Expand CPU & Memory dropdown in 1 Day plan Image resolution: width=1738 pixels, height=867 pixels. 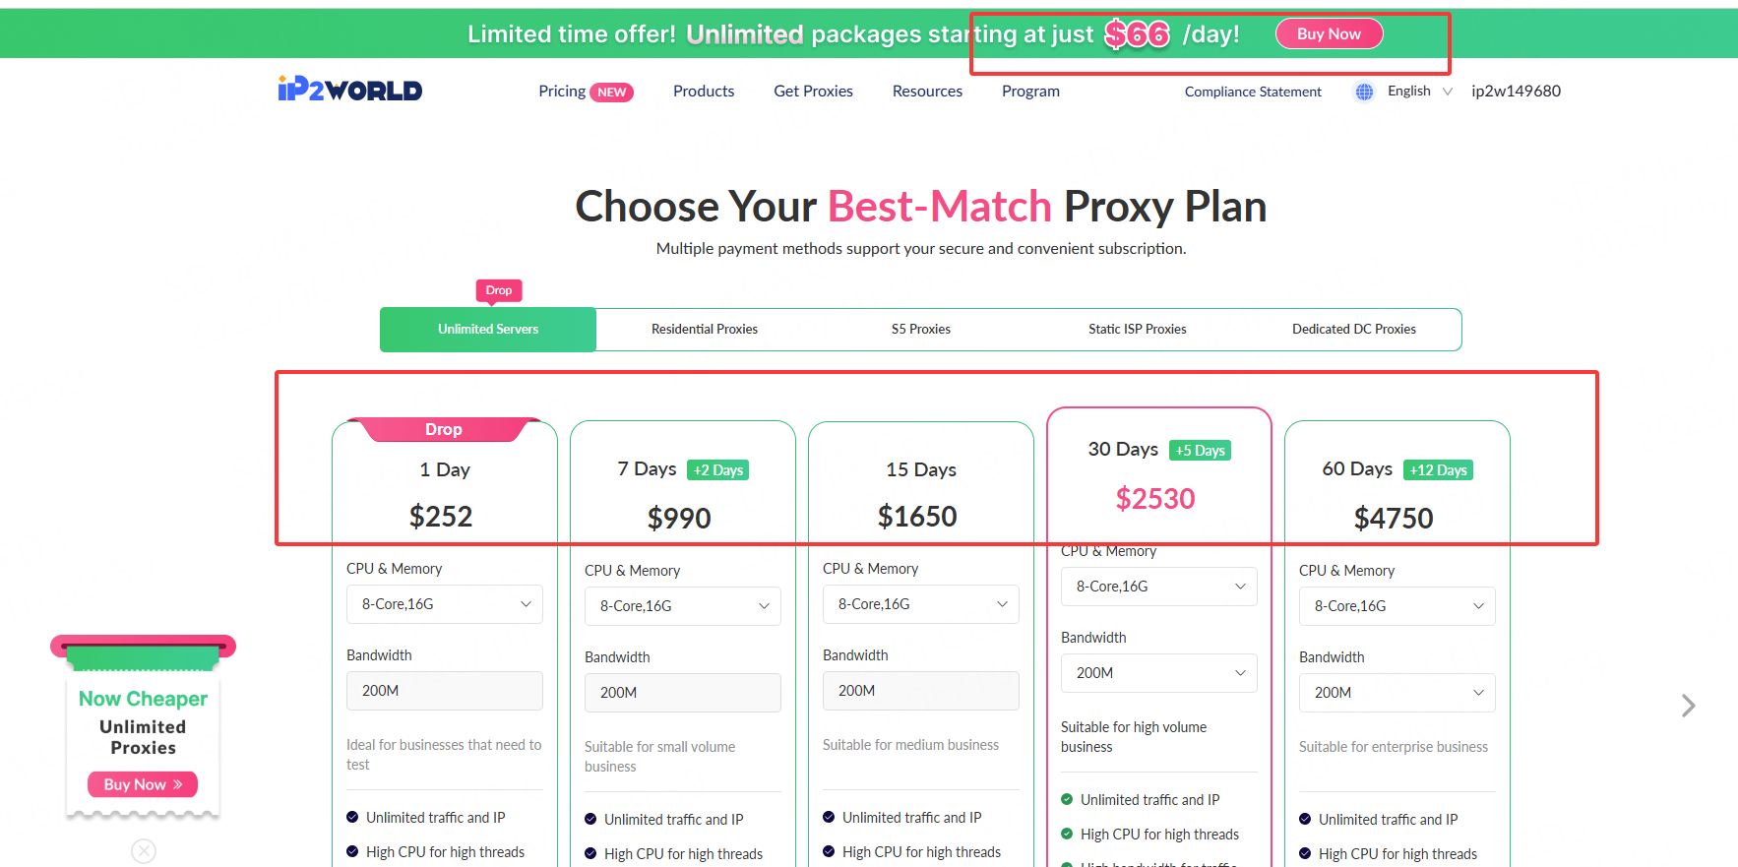point(444,604)
